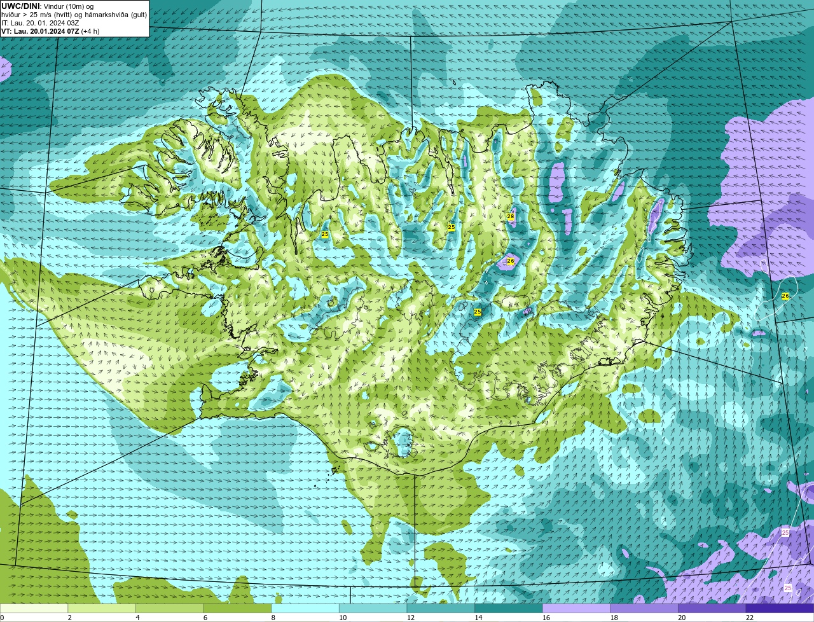Click the legend tick value '10'

point(343,618)
